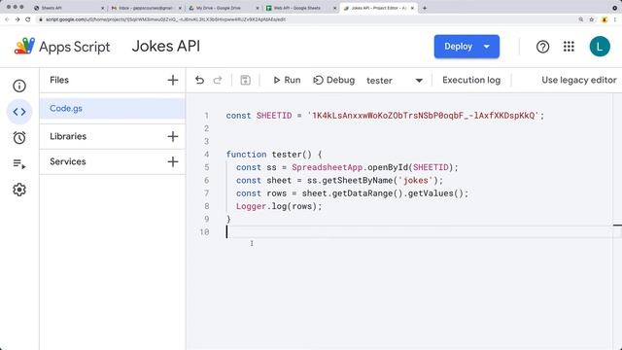Click the getSheetByName('jokes') line
622x350 pixels.
click(339, 181)
